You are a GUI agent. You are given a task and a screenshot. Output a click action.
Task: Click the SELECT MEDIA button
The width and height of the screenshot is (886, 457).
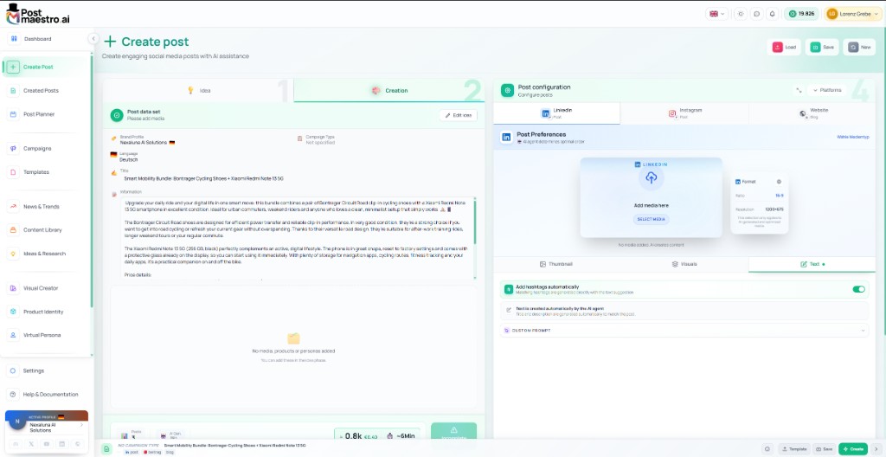tap(651, 220)
